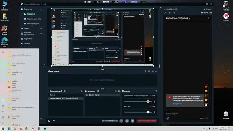This screenshot has height=131, width=233.
Task: Click the send message arrow
Action: [207, 118]
